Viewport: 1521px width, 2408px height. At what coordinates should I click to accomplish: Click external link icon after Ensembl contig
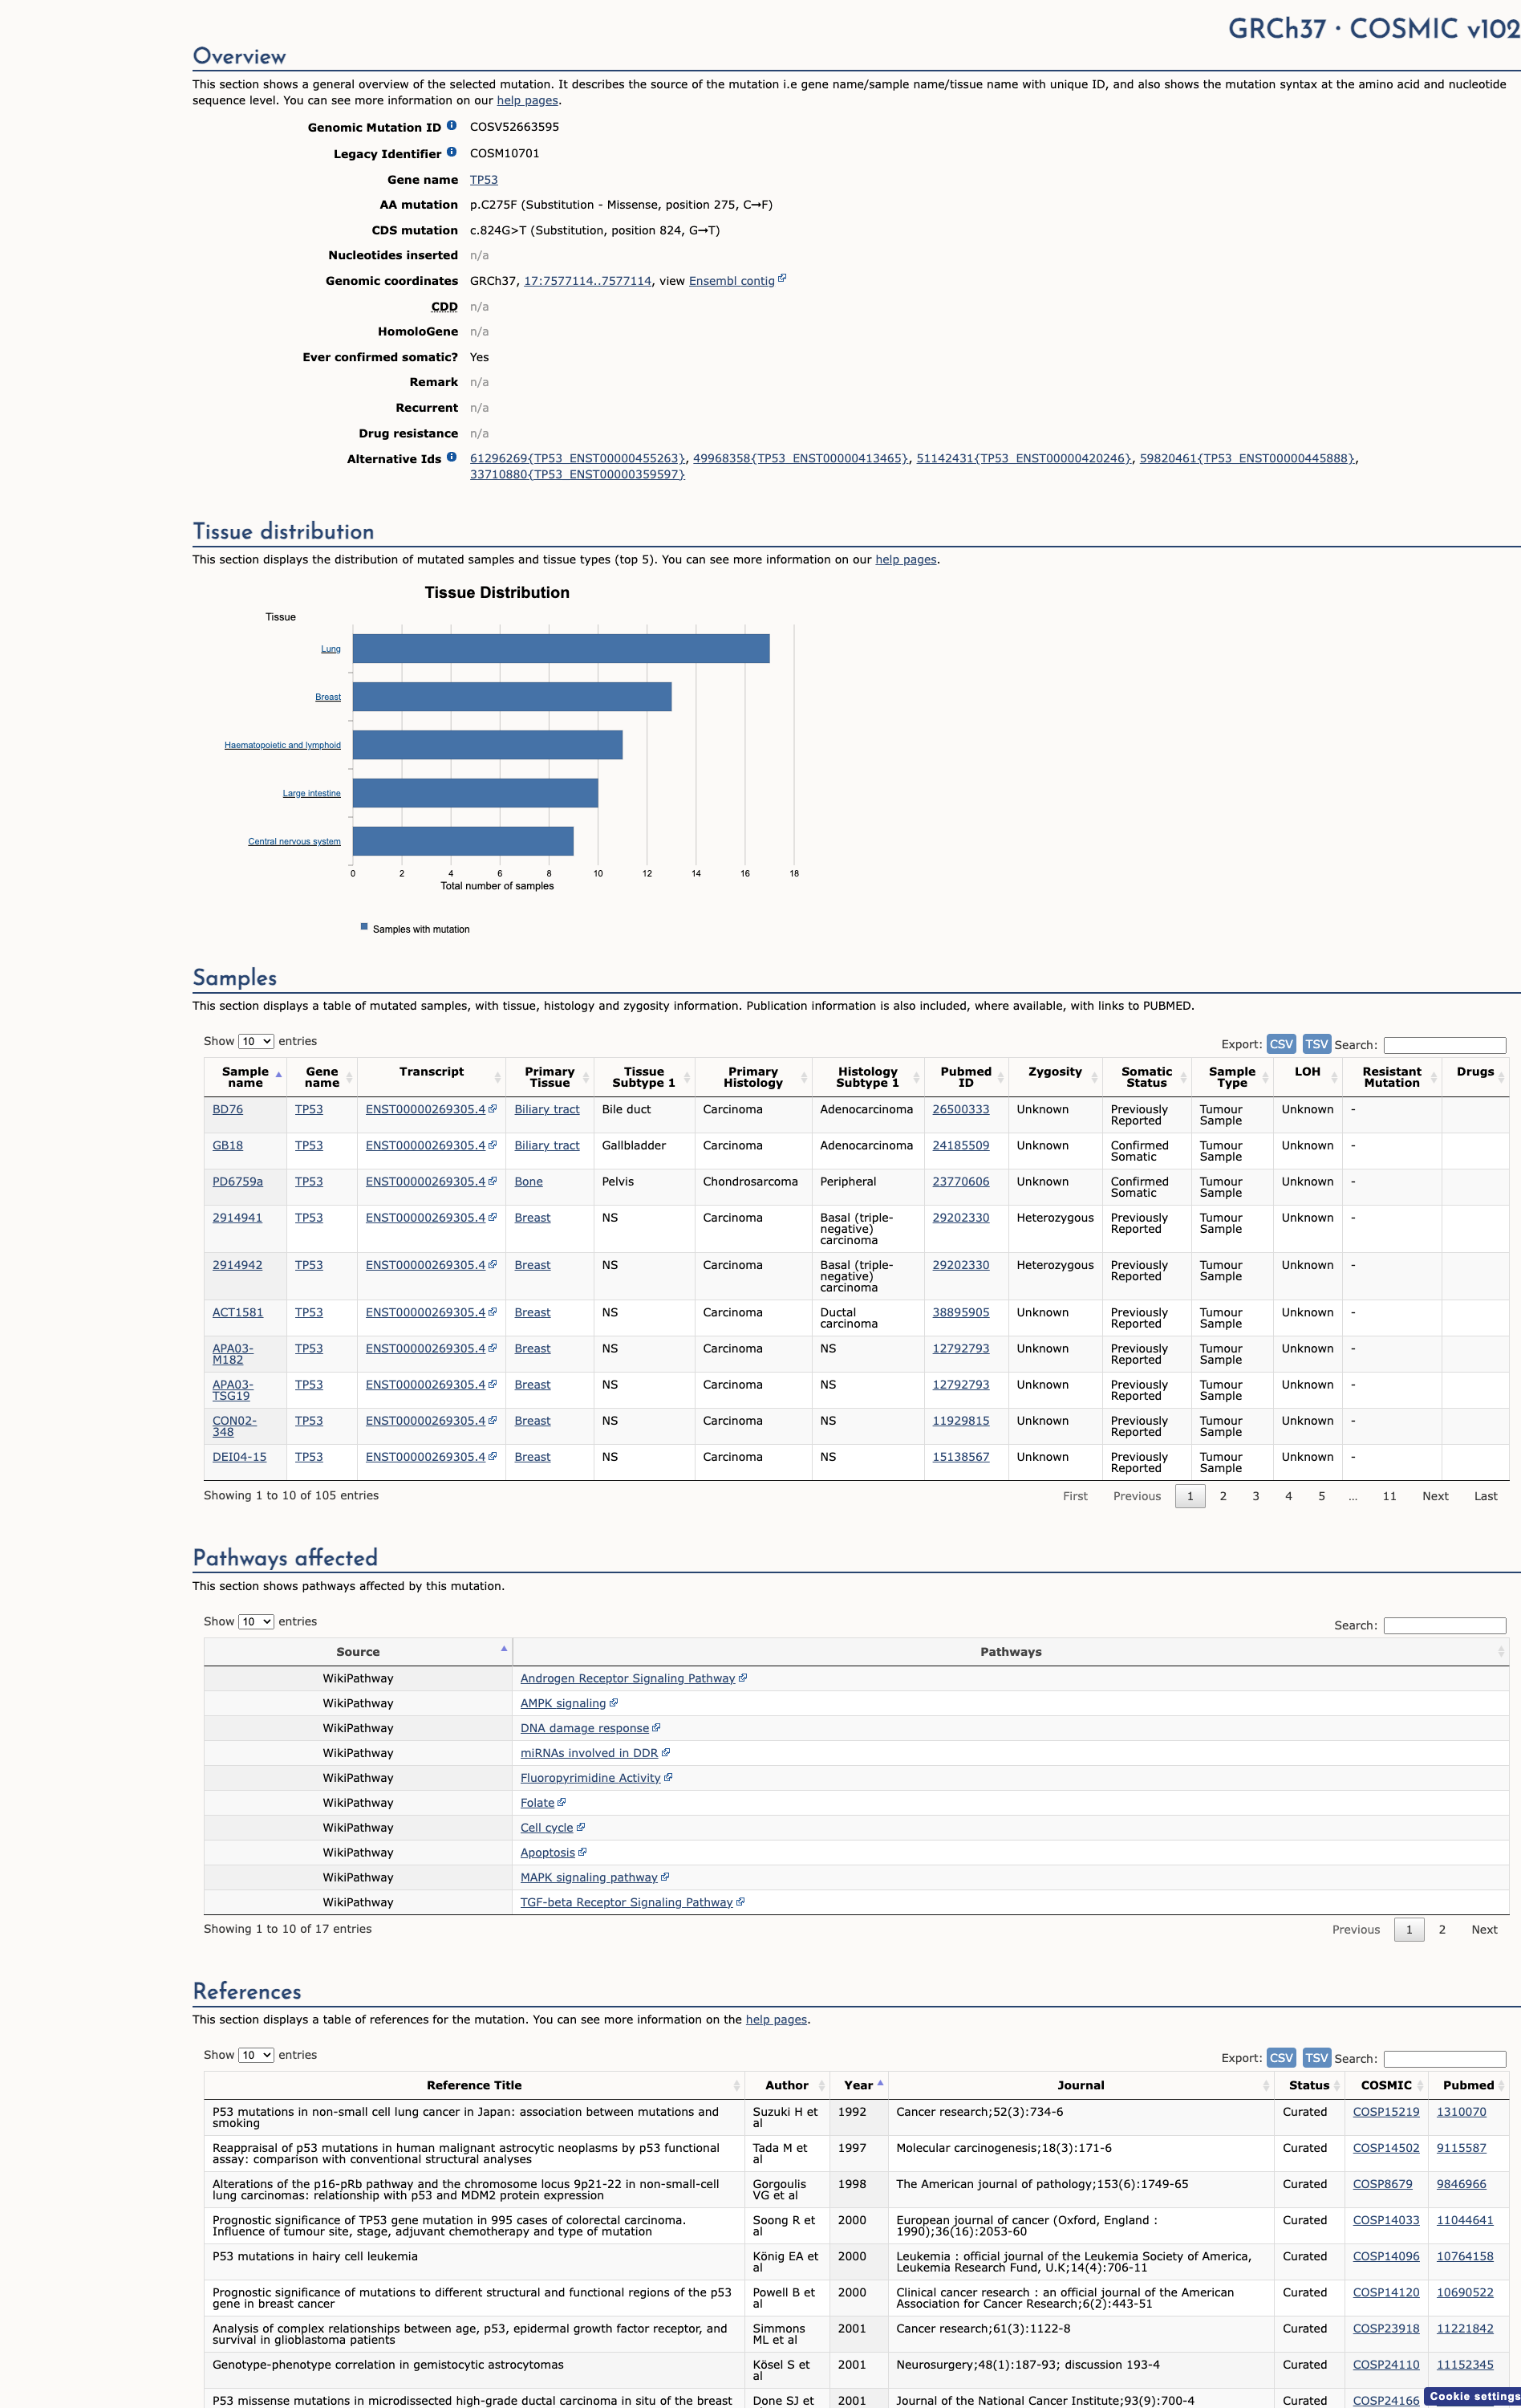pyautogui.click(x=781, y=279)
